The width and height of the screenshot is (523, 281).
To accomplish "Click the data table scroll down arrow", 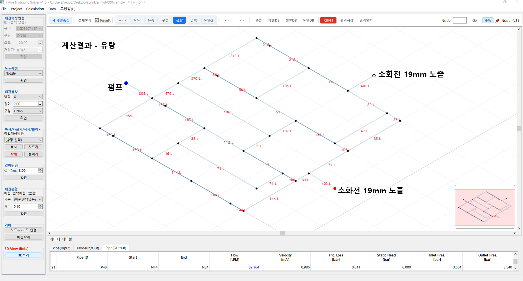I will pos(515,268).
